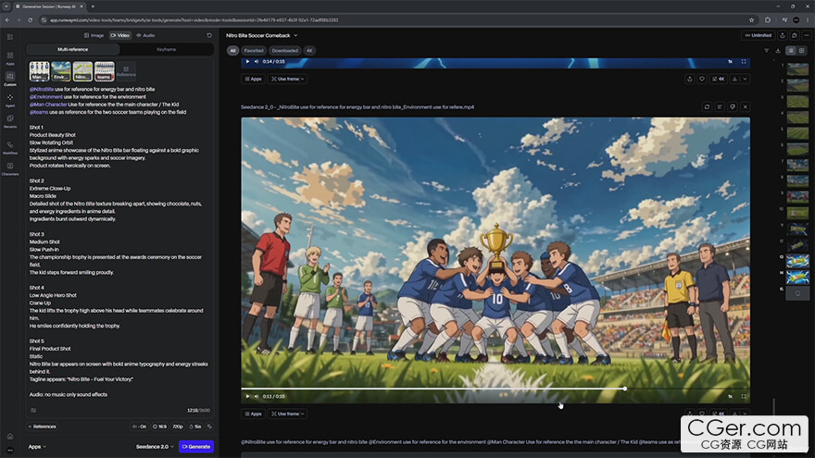Click the heart favorite icon above soccer video
Screen dimensions: 815x458
click(x=733, y=107)
